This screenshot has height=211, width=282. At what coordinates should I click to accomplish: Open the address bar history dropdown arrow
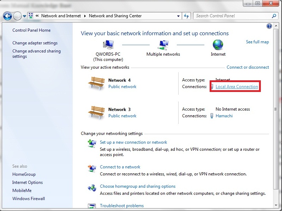coord(178,16)
